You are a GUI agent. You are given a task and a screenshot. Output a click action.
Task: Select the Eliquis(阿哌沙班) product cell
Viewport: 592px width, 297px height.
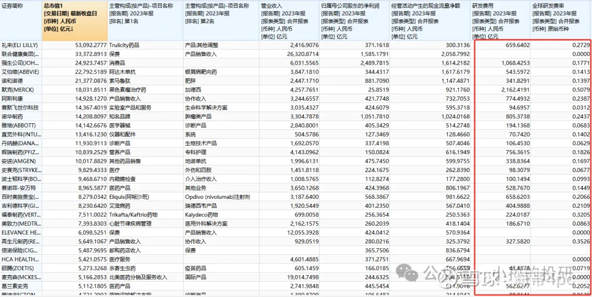click(x=129, y=197)
